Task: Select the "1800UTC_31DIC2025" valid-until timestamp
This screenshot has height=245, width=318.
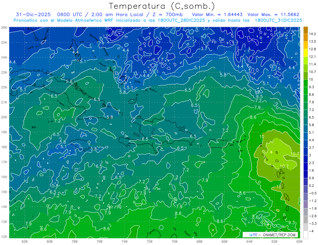Action: pos(278,20)
